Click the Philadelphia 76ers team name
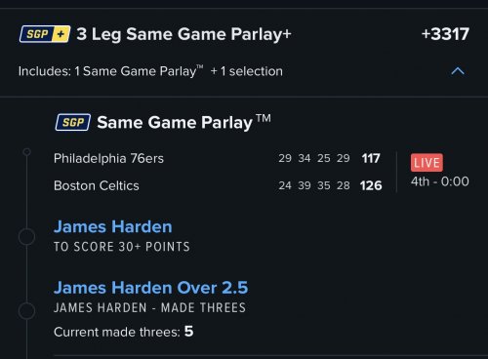The image size is (488, 359). [x=108, y=158]
